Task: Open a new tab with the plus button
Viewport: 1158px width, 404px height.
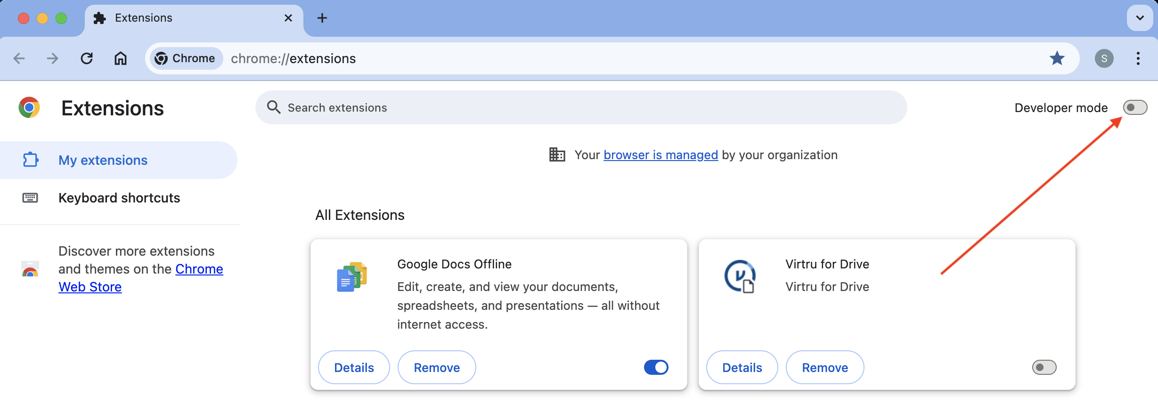Action: point(322,18)
